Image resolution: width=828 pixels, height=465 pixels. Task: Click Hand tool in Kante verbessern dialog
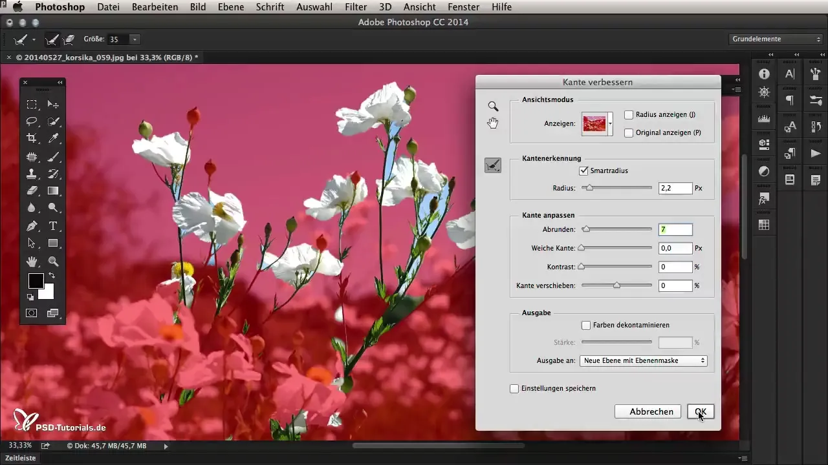click(x=493, y=123)
